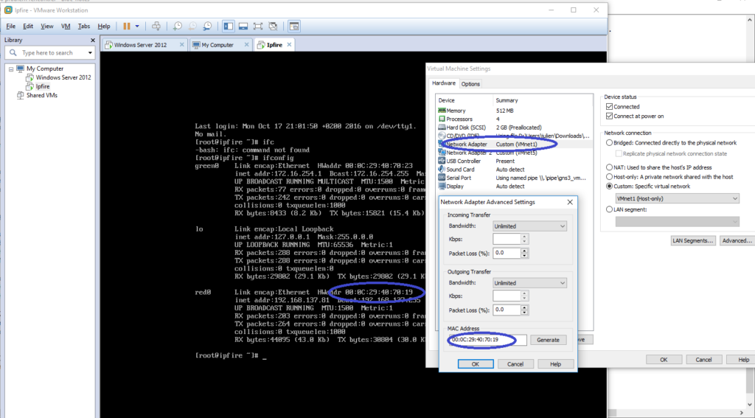
Task: Toggle the thumbnail bar toolbar icon
Action: point(243,26)
